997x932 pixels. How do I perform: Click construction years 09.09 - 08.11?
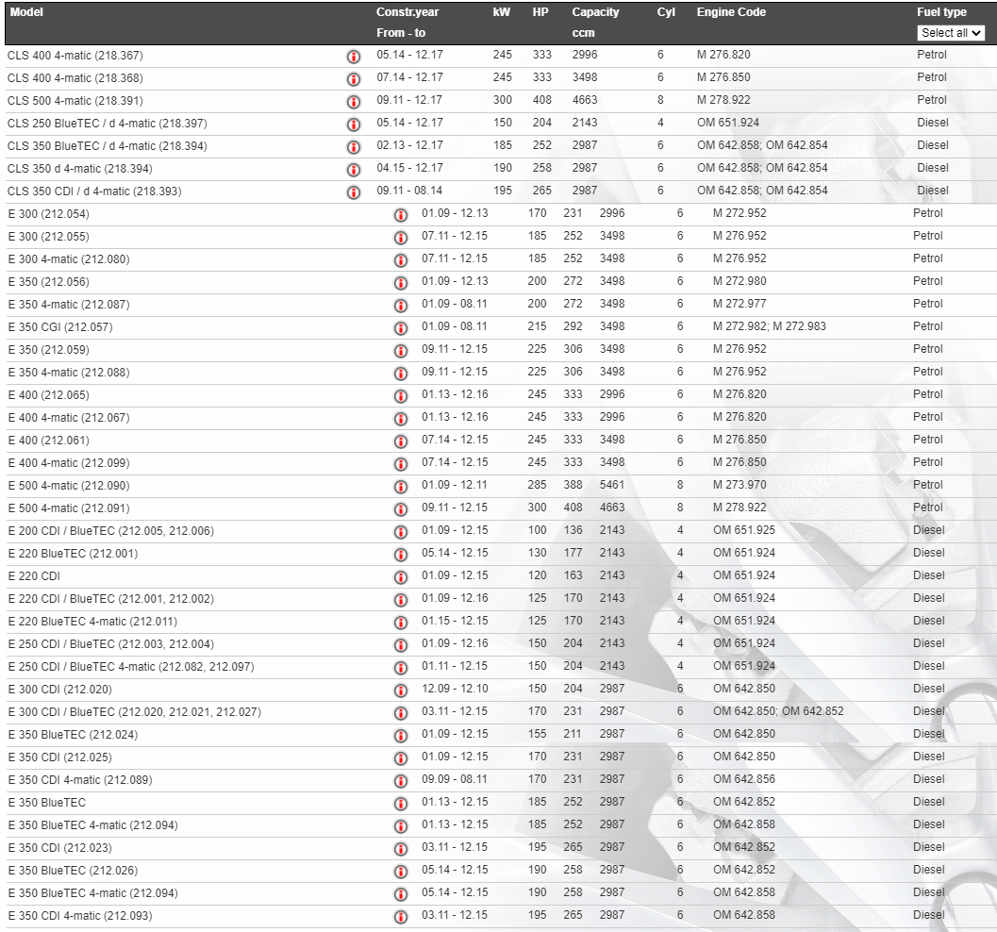(x=454, y=779)
